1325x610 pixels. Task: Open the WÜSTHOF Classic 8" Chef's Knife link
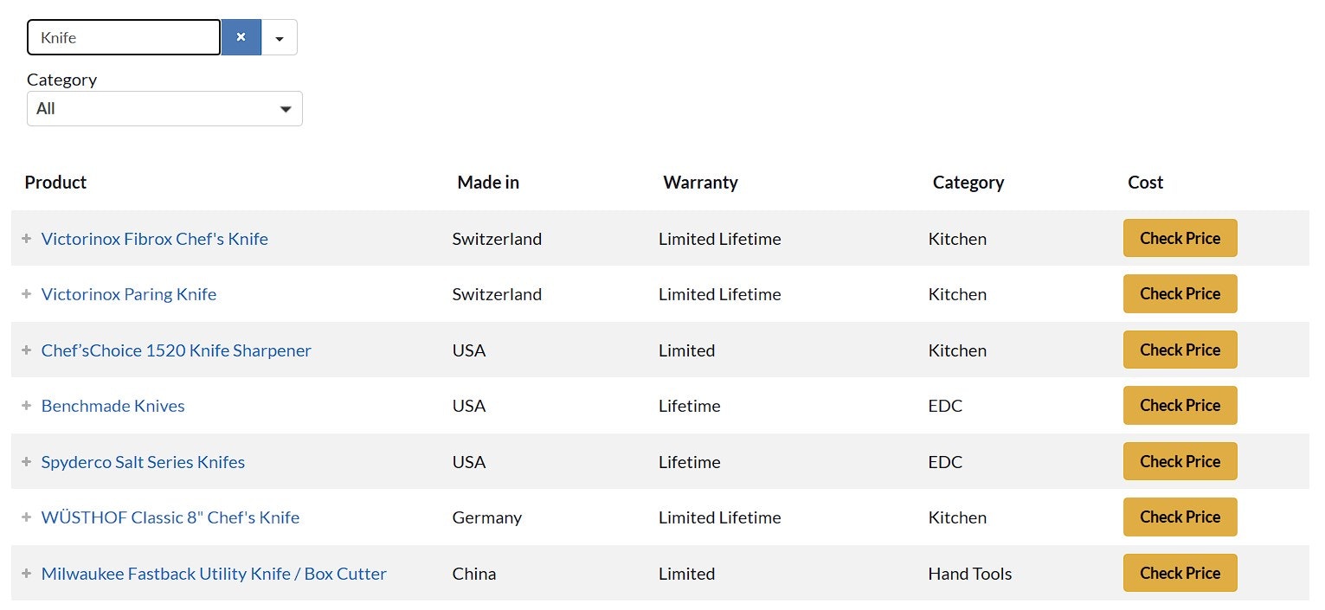(170, 517)
